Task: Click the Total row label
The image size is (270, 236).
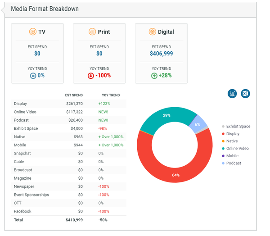Action: tap(18, 220)
